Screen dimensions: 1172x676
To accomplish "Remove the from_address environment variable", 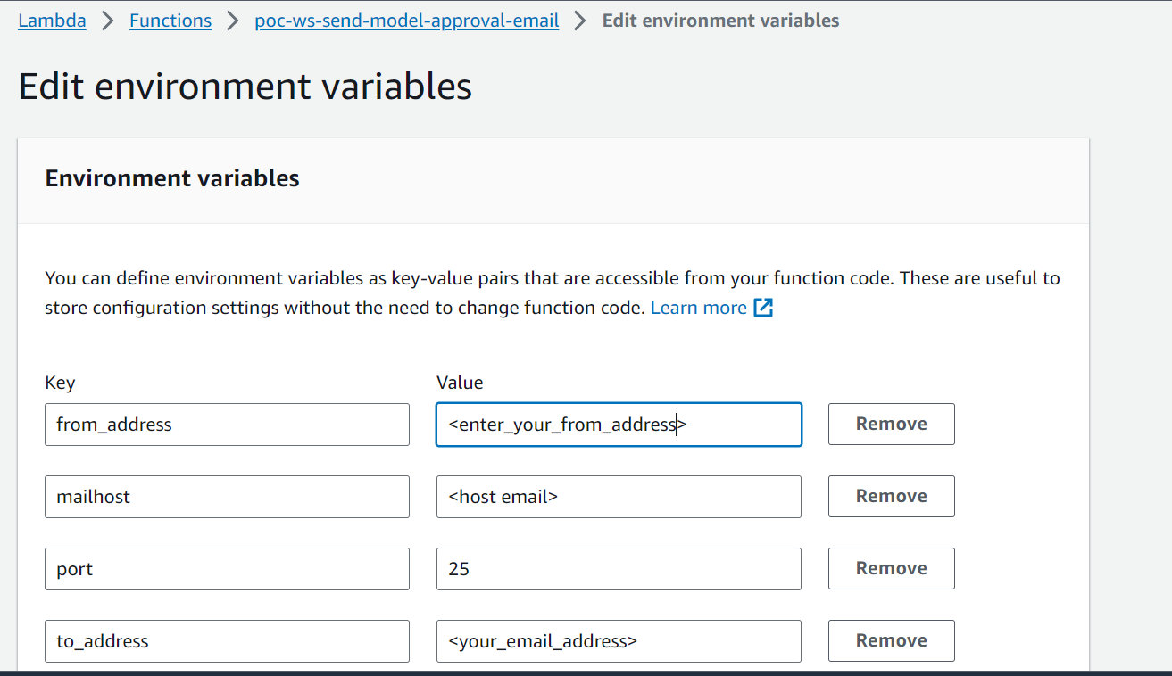I will [x=890, y=424].
